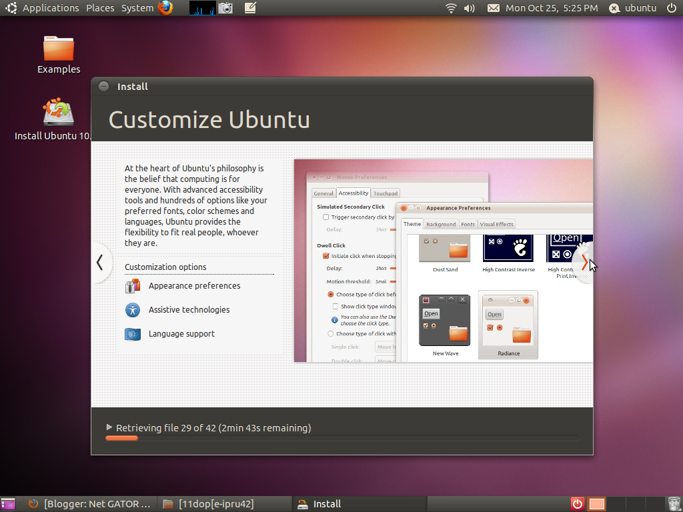Select 'Choose type of click before' radio button
683x512 pixels.
click(331, 294)
